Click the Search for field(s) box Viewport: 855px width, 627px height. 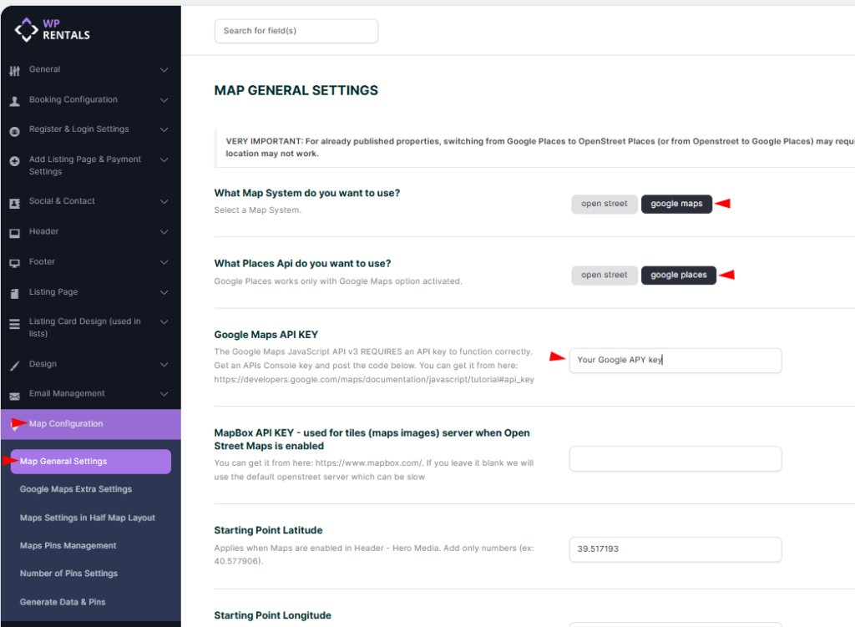click(296, 31)
